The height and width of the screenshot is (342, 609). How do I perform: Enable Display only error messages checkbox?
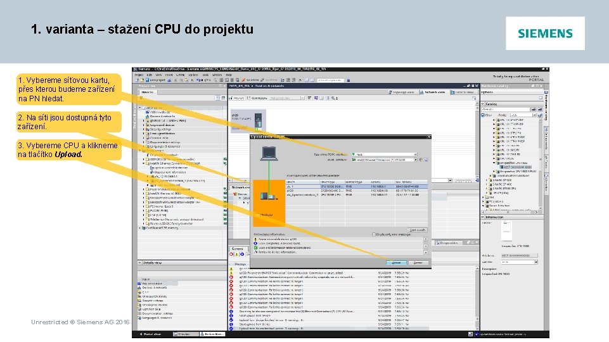(374, 234)
